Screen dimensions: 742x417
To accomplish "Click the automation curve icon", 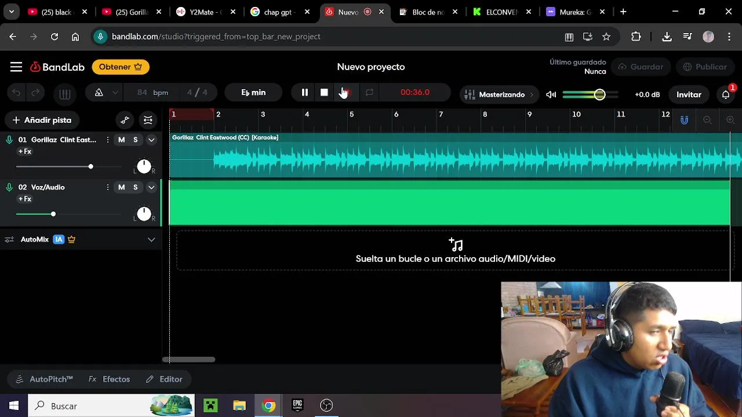I will pyautogui.click(x=125, y=120).
